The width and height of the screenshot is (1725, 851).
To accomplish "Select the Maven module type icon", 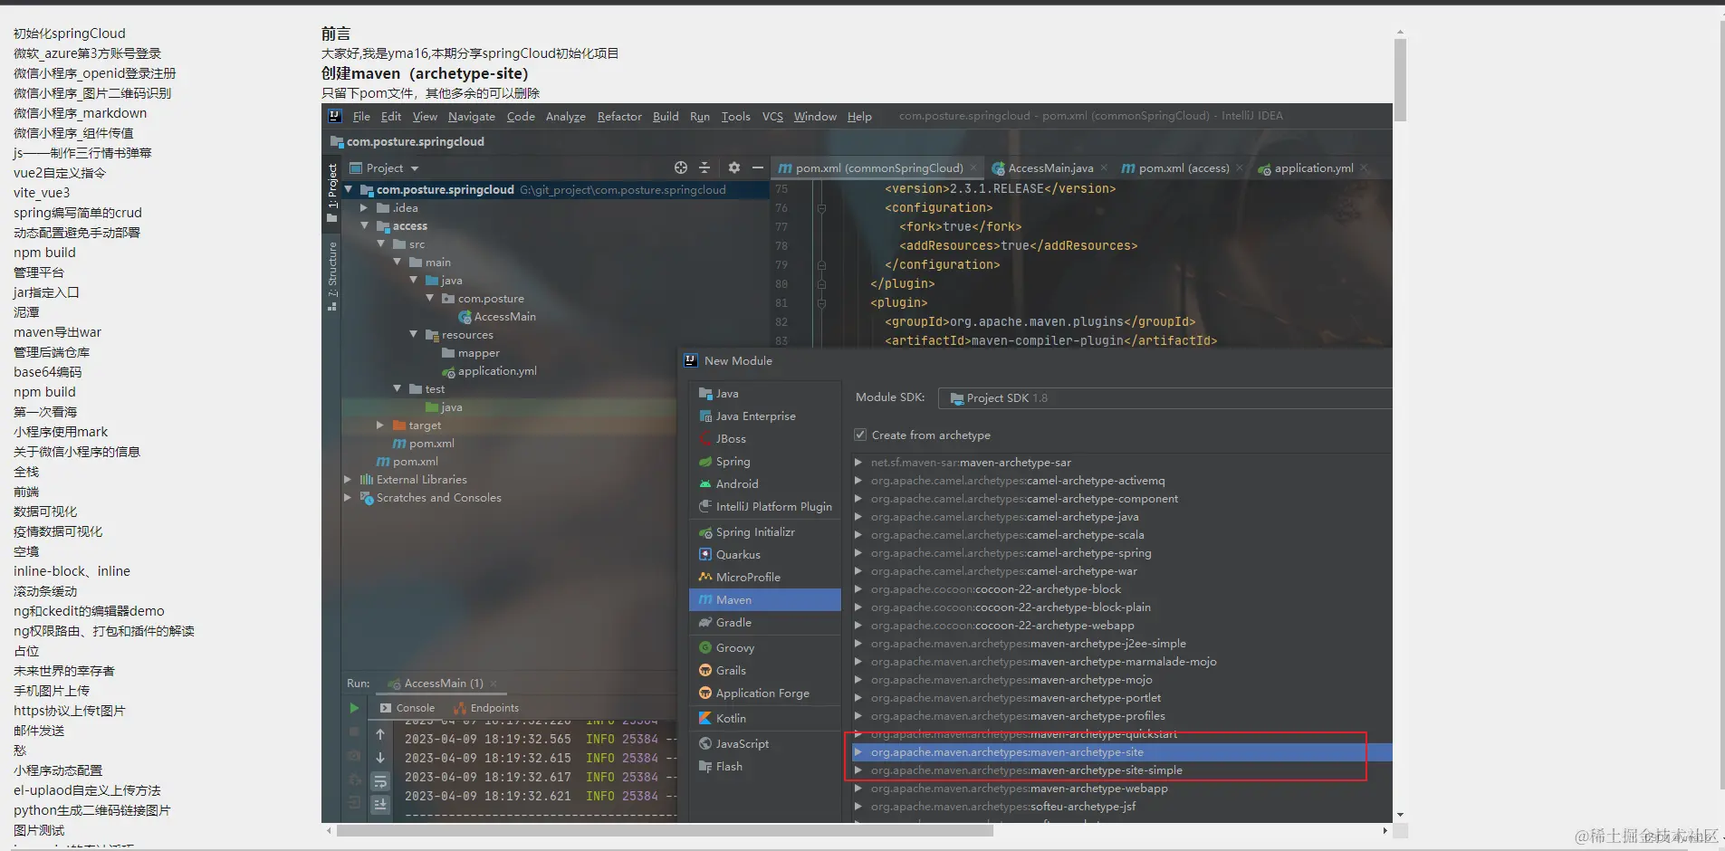I will 704,600.
